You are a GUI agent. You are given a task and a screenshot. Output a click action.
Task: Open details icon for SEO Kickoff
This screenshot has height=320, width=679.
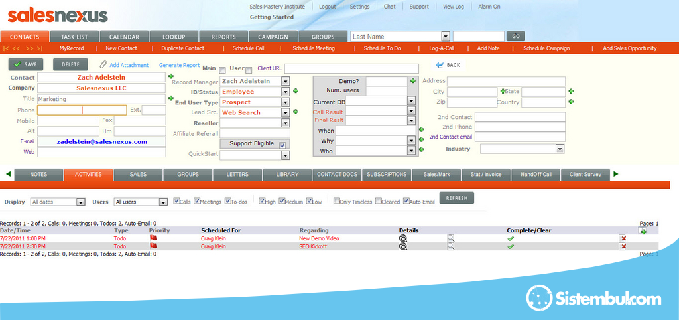pos(403,246)
